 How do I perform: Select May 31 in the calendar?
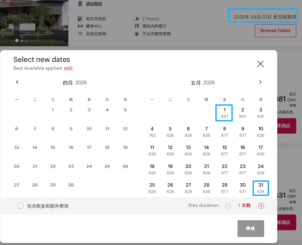(261, 188)
